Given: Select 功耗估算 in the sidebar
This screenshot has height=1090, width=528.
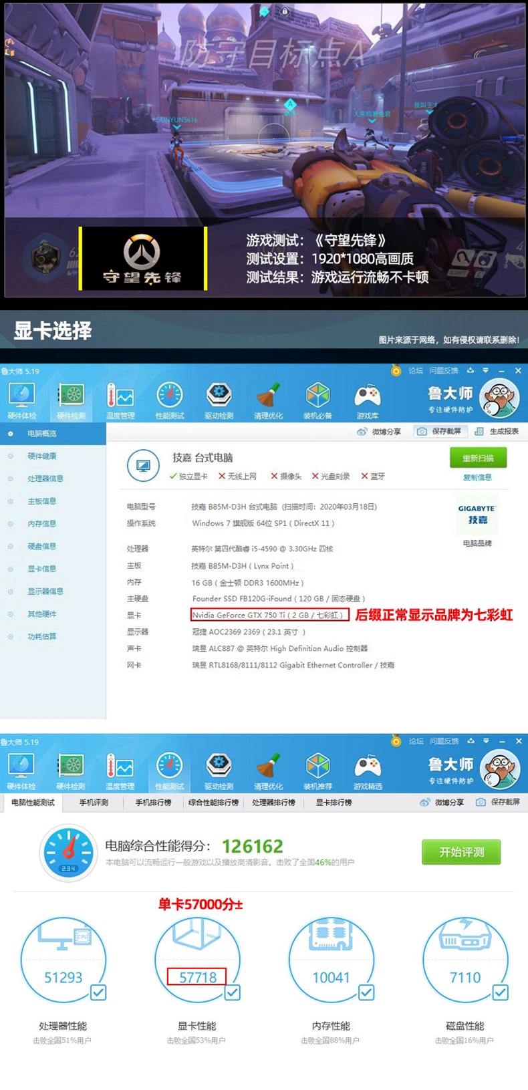Looking at the screenshot, I should pyautogui.click(x=41, y=636).
